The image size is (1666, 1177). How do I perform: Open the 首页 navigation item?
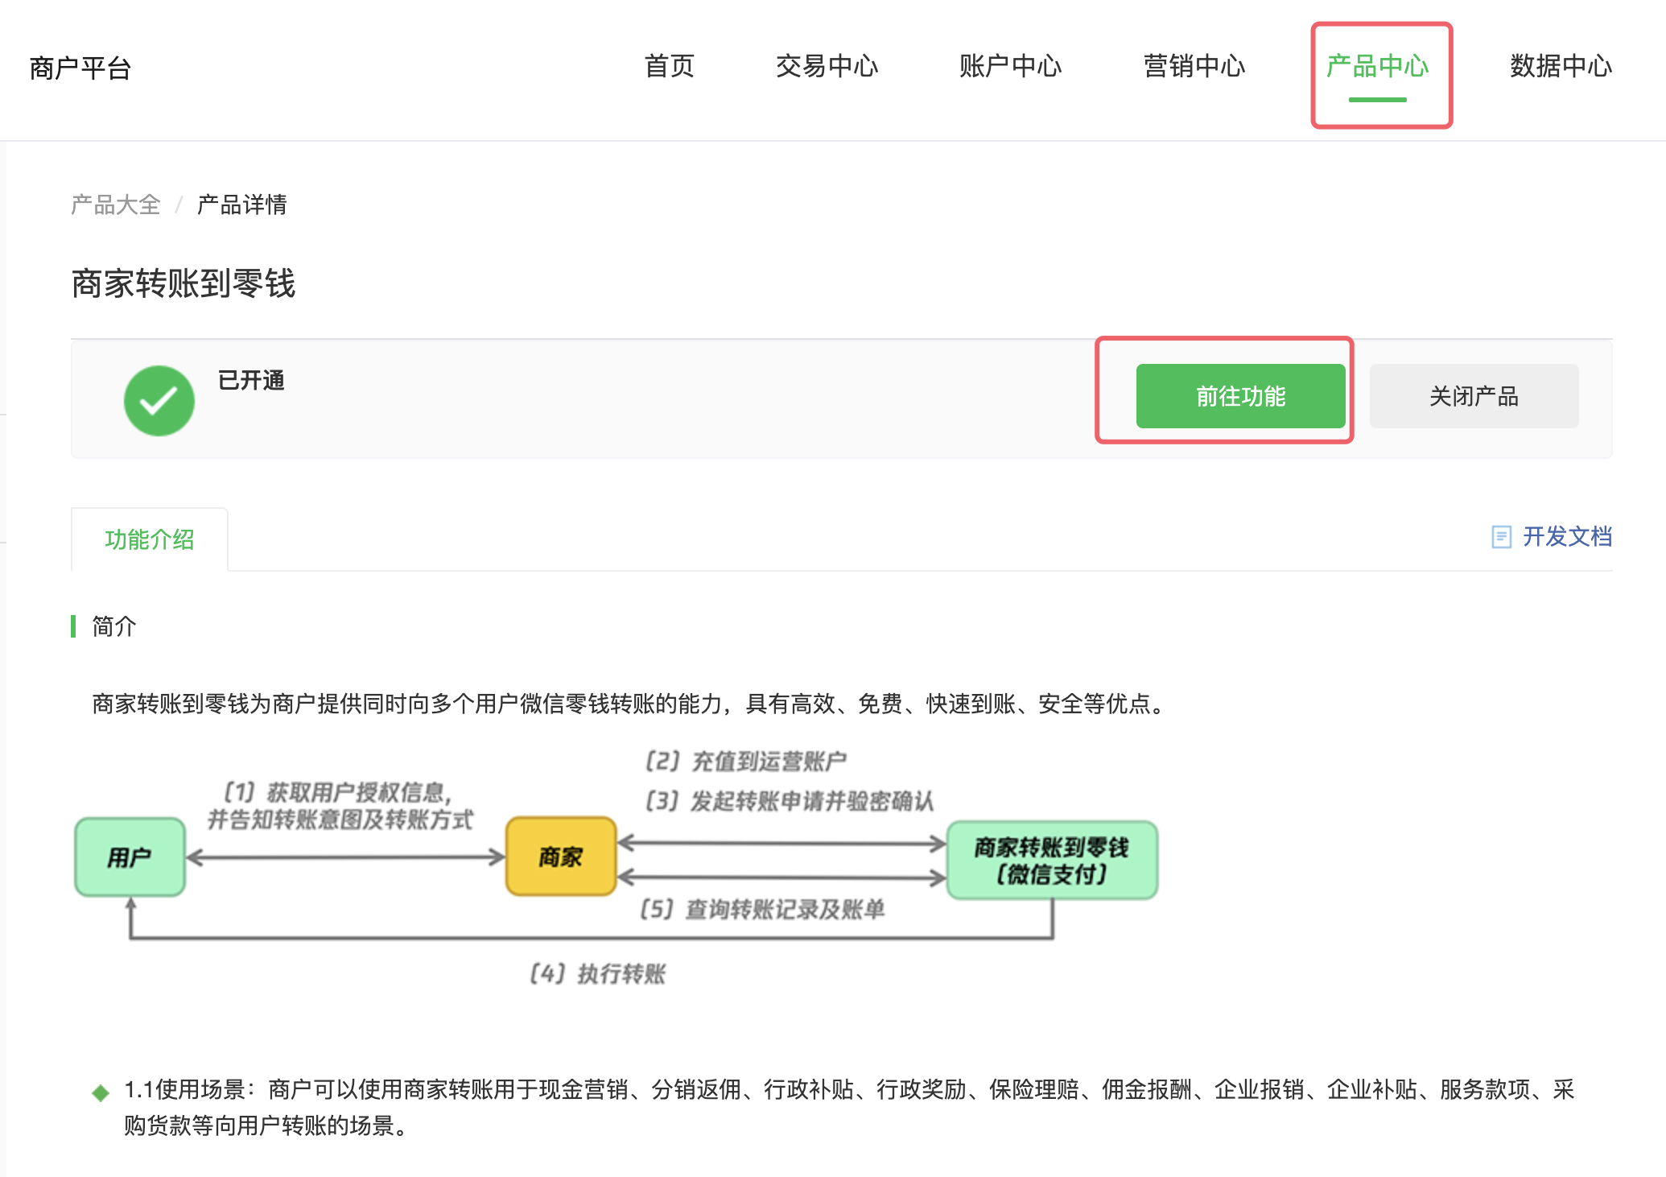669,66
